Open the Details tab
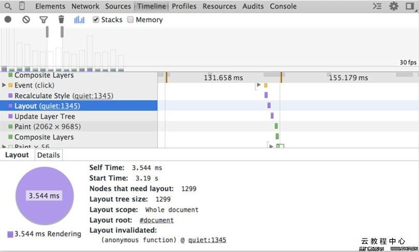 49,155
